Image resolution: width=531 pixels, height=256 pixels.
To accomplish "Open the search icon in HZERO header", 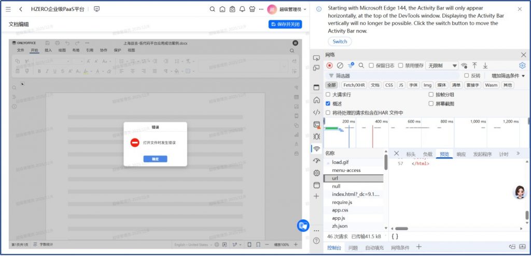I will click(x=212, y=9).
